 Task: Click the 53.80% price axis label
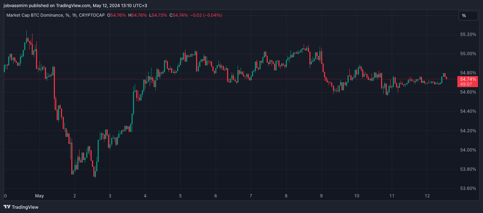coord(468,169)
